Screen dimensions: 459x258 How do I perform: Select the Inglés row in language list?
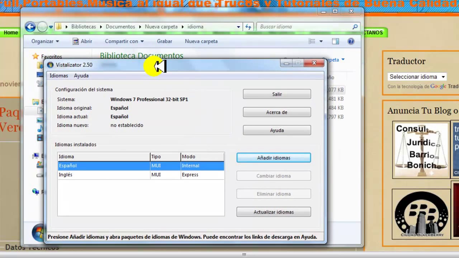[x=141, y=175]
